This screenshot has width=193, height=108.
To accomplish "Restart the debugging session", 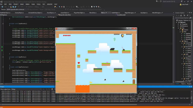I will pos(64,7).
